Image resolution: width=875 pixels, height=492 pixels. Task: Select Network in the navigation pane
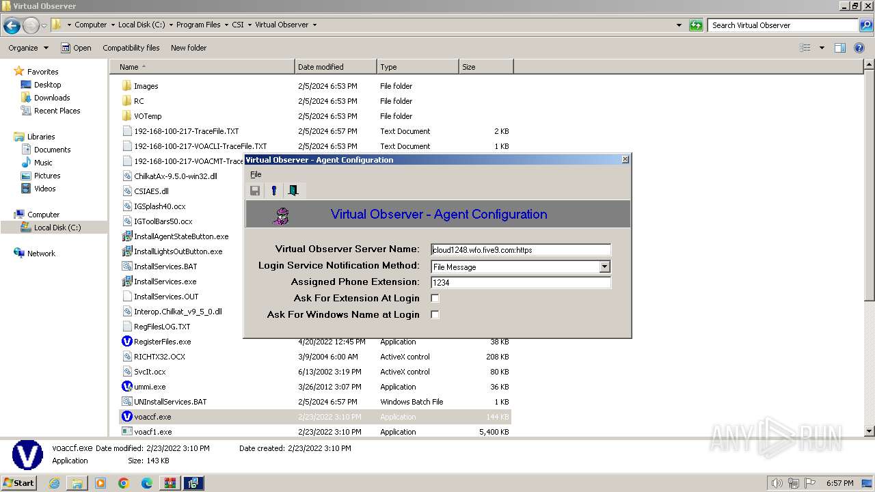(x=41, y=254)
